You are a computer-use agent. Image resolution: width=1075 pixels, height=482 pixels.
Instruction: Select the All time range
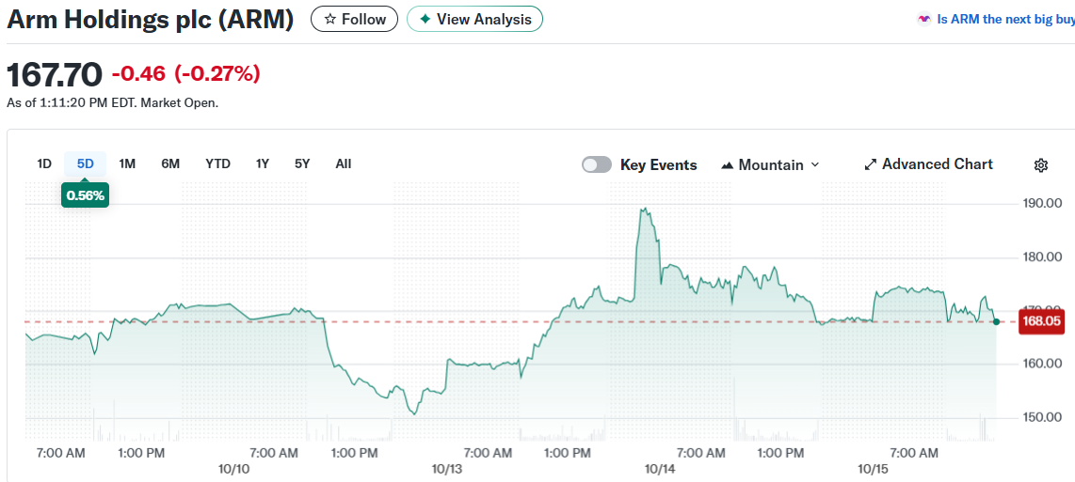[344, 163]
